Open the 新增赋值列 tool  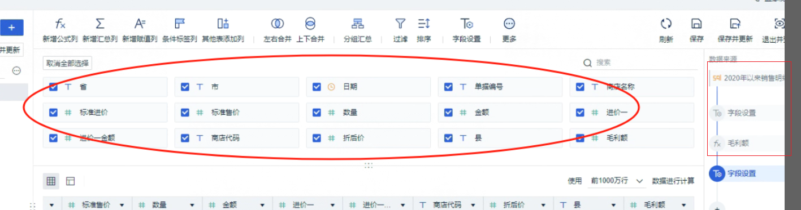(140, 29)
